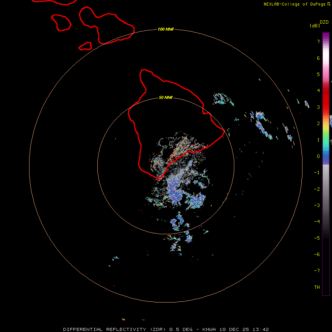Click the 10 DEC 25 date in caption
Viewport: 332px width, 332px height.
(x=235, y=329)
